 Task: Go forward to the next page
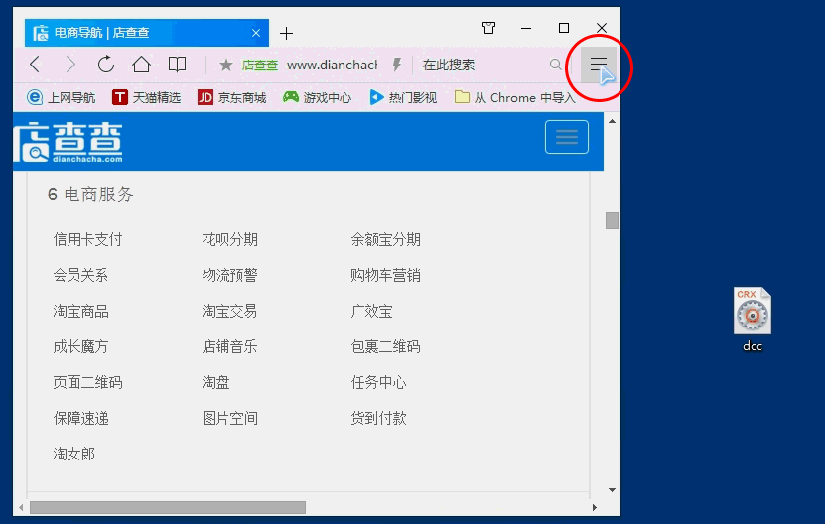[x=69, y=65]
